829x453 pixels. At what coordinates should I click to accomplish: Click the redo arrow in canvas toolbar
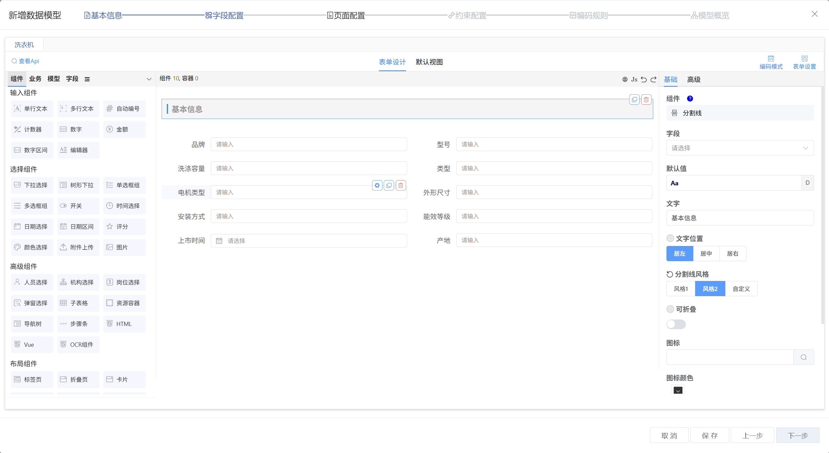653,79
